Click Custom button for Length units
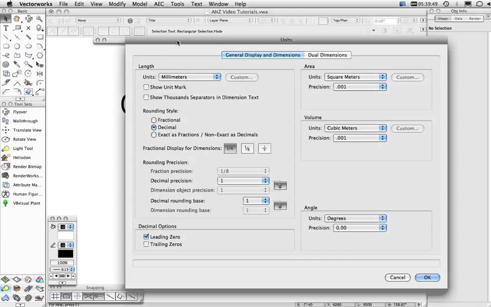Screen dimensions: 491x307 click(x=242, y=77)
